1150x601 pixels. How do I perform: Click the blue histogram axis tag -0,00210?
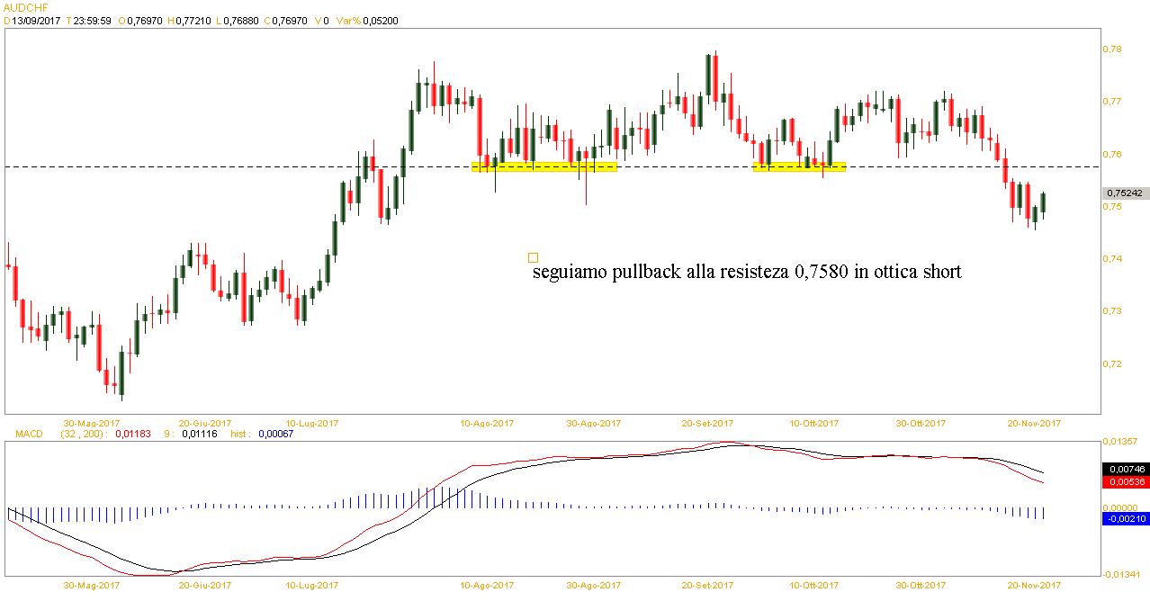click(1125, 518)
